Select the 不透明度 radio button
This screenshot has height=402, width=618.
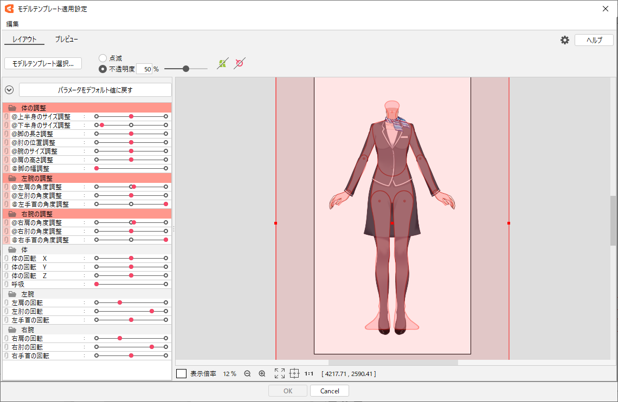tap(102, 69)
